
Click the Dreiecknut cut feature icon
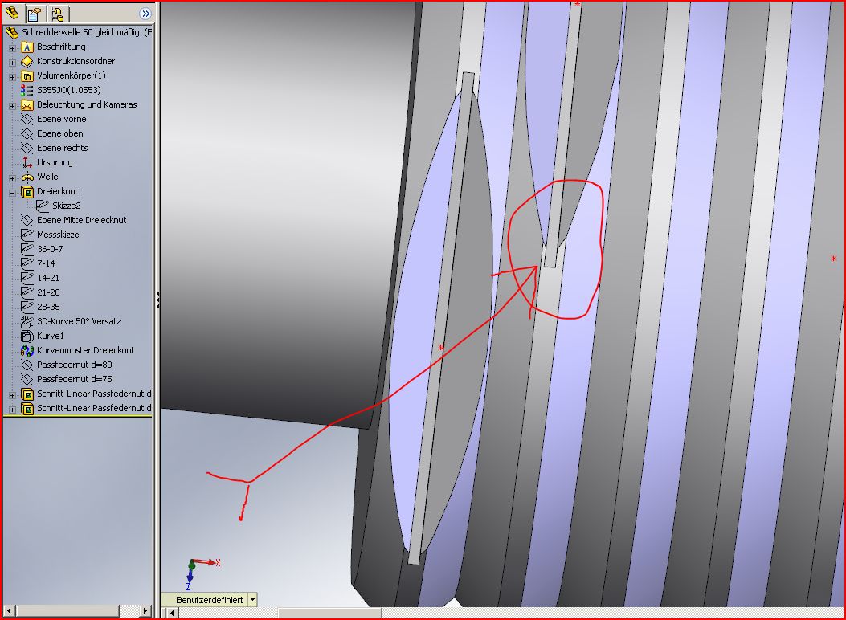(x=27, y=191)
